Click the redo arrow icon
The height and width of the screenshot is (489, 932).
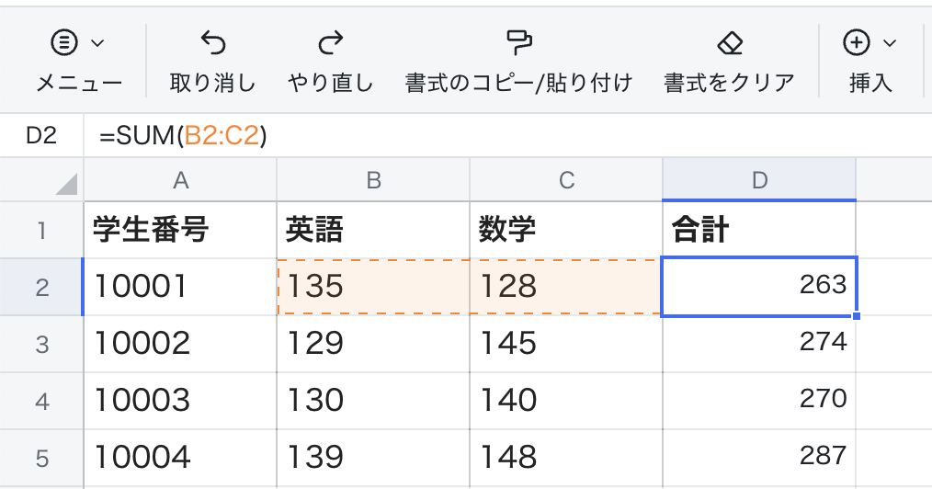330,43
